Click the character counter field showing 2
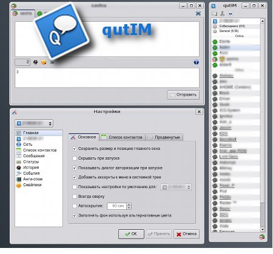273x254 pixels. click(x=22, y=62)
